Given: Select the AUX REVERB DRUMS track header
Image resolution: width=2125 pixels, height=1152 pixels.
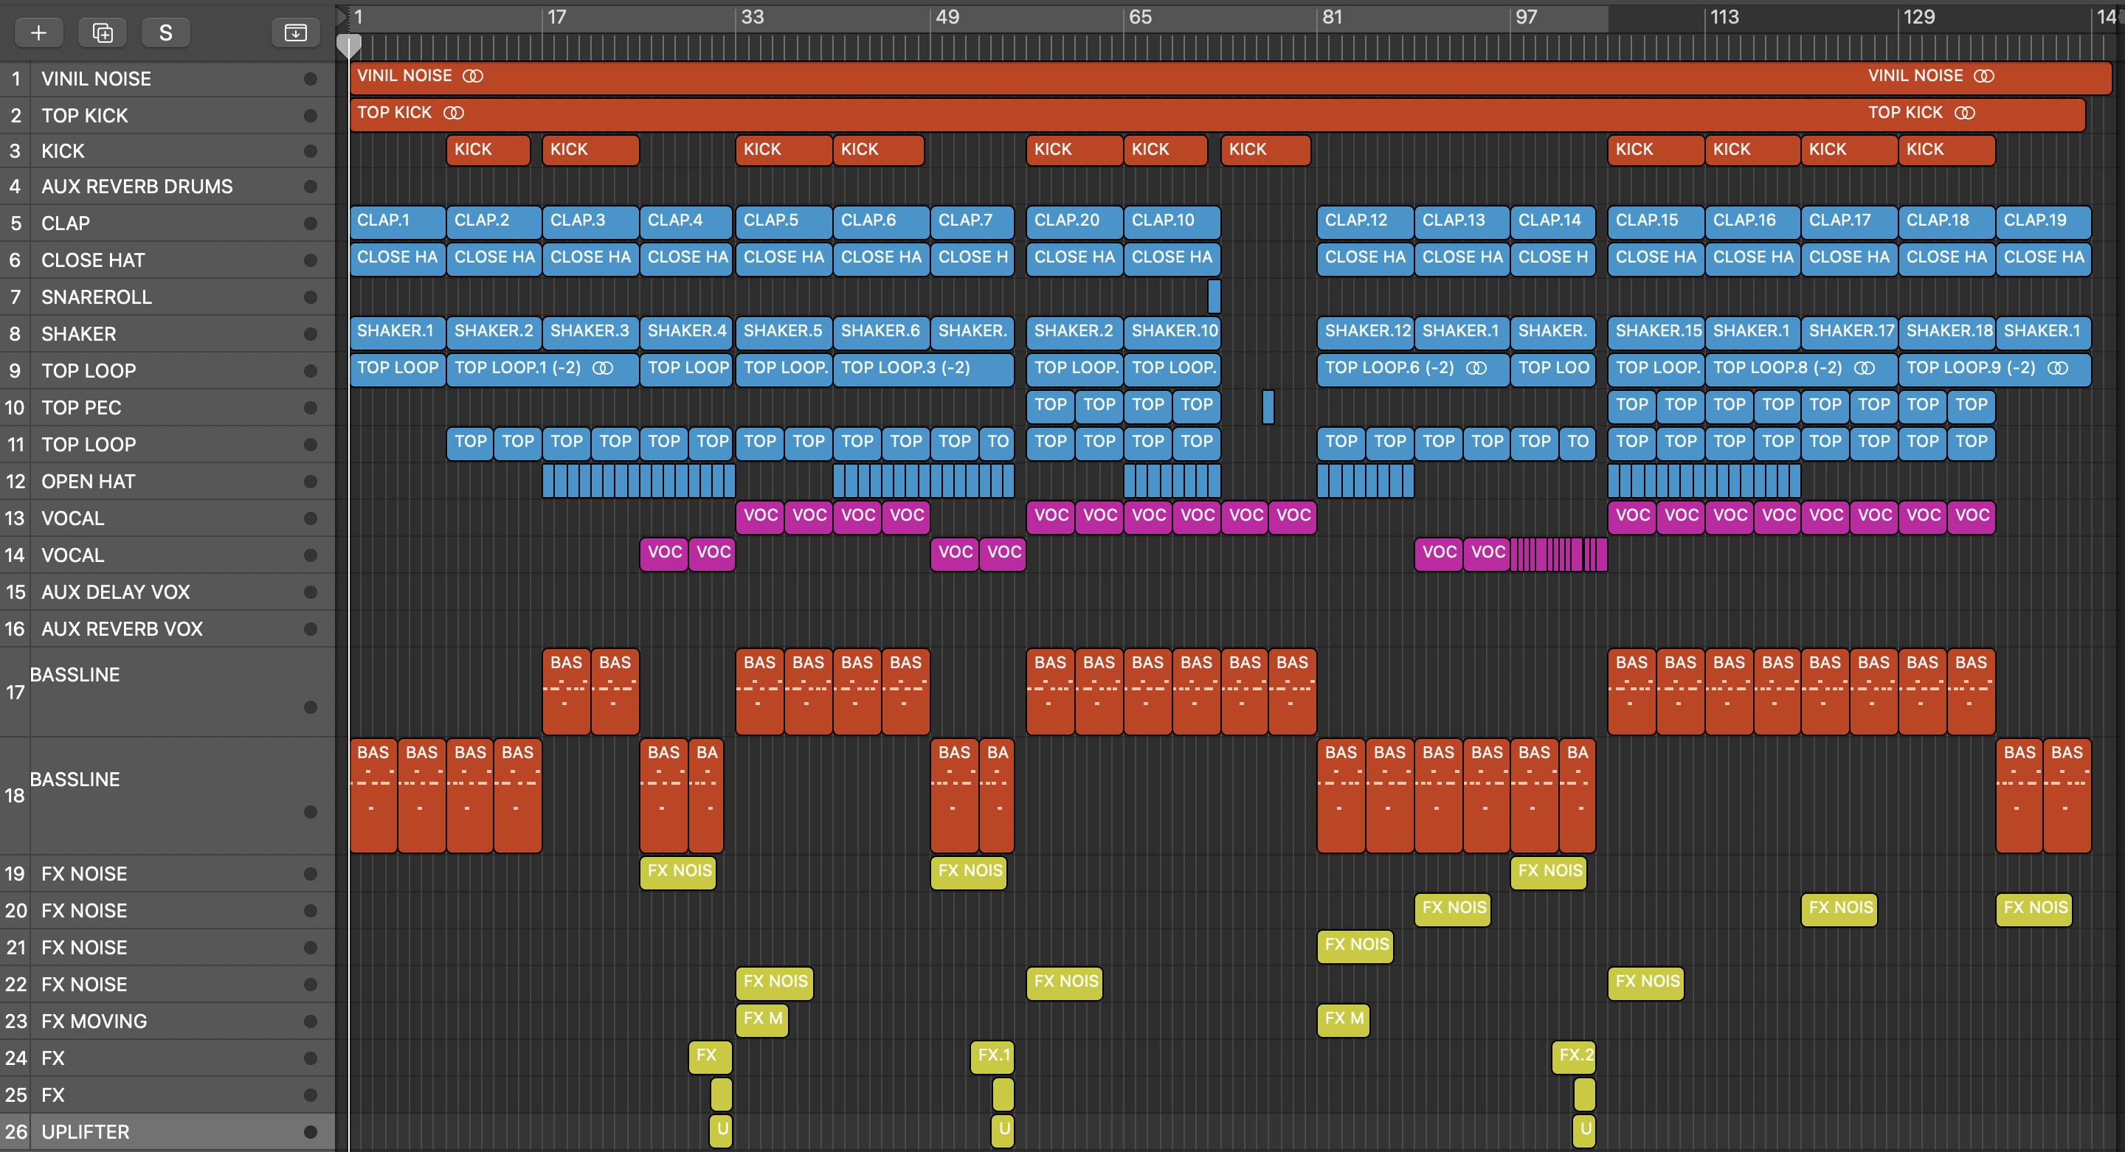Looking at the screenshot, I should (137, 187).
